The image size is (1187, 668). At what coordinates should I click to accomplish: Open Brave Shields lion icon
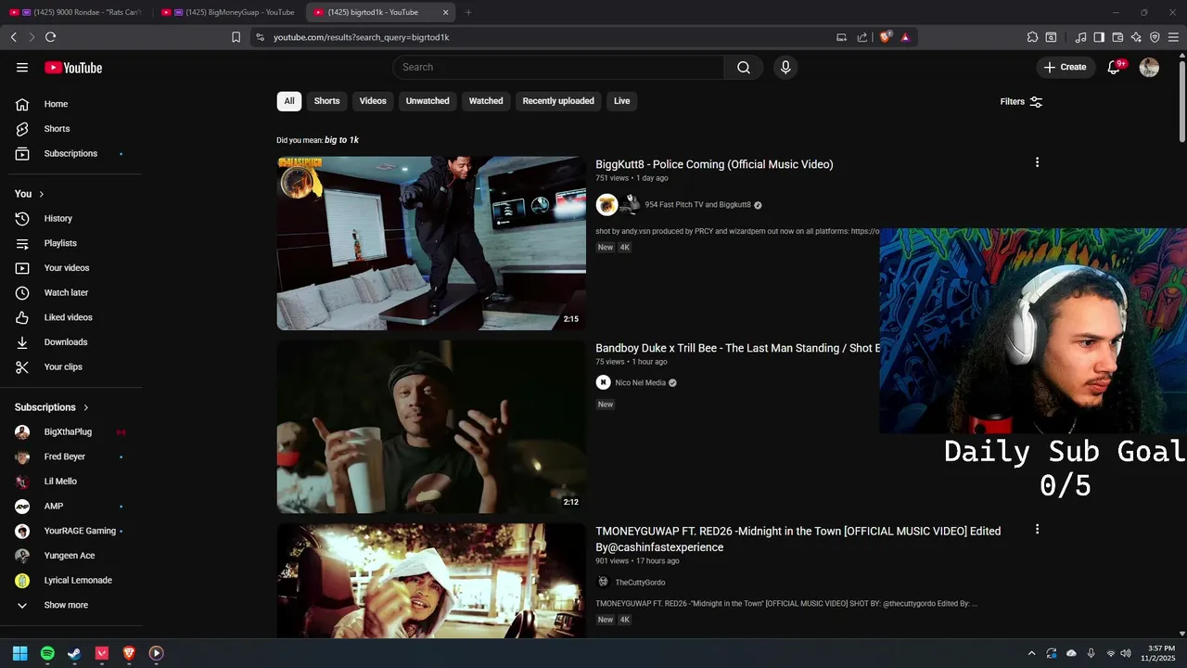(x=886, y=37)
